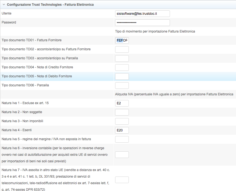Click 'Natura Iva 2 - Non soggette' label

tap(22, 112)
